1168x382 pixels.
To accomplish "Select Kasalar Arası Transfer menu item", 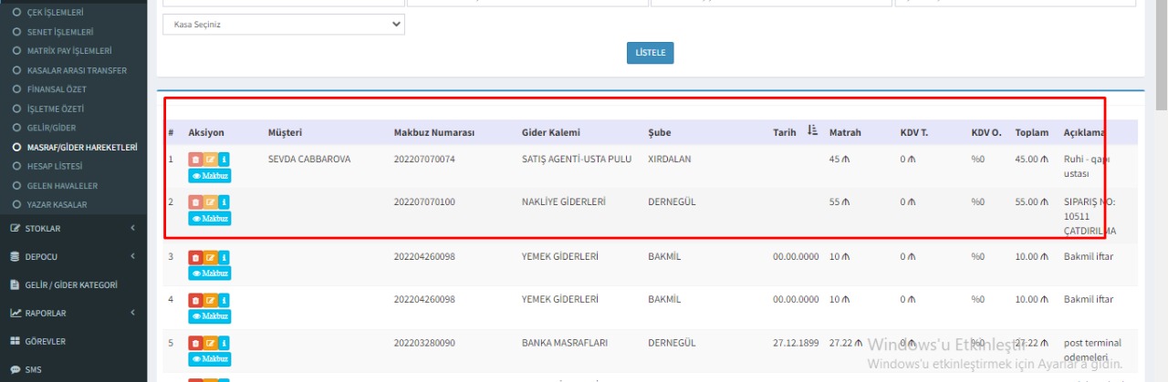I will [x=77, y=70].
